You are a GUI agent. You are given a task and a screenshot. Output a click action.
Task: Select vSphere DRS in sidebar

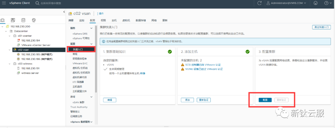point(80,34)
